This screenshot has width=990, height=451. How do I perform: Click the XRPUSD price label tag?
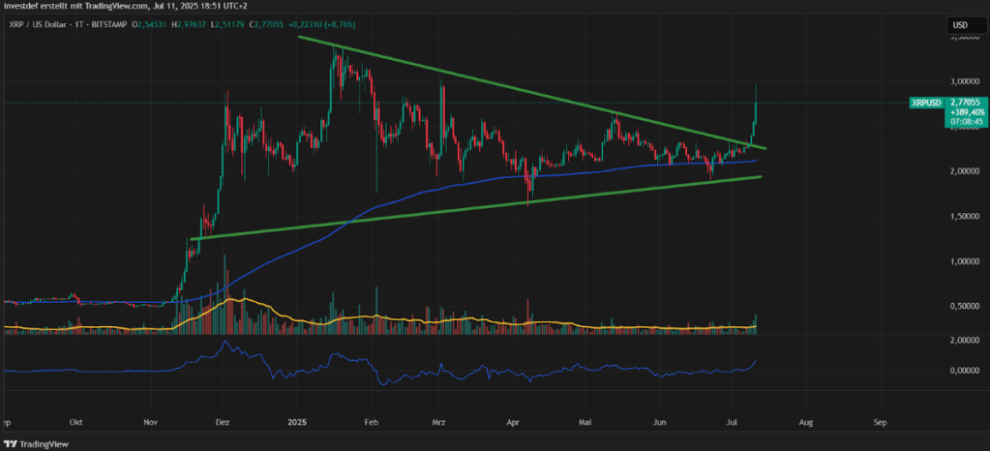pyautogui.click(x=927, y=103)
